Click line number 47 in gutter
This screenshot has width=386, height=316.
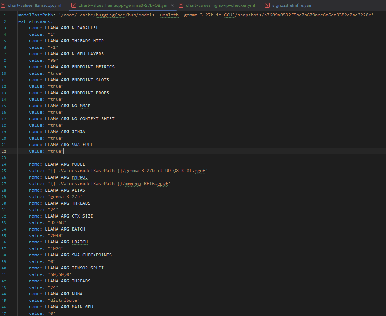[x=4, y=314]
